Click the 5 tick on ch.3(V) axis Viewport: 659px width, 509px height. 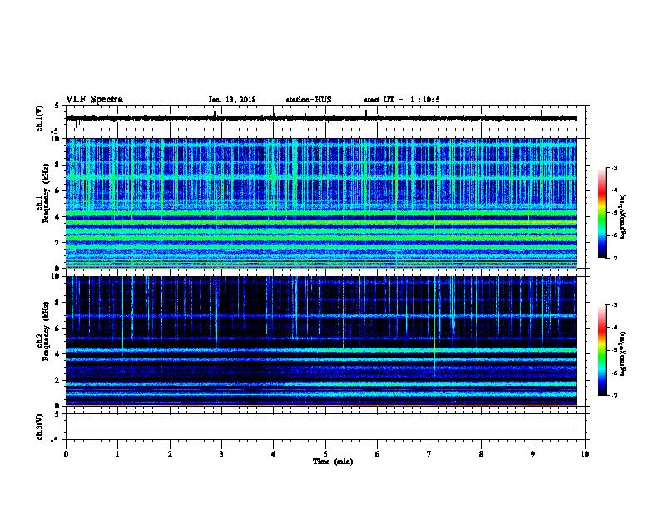[x=57, y=414]
